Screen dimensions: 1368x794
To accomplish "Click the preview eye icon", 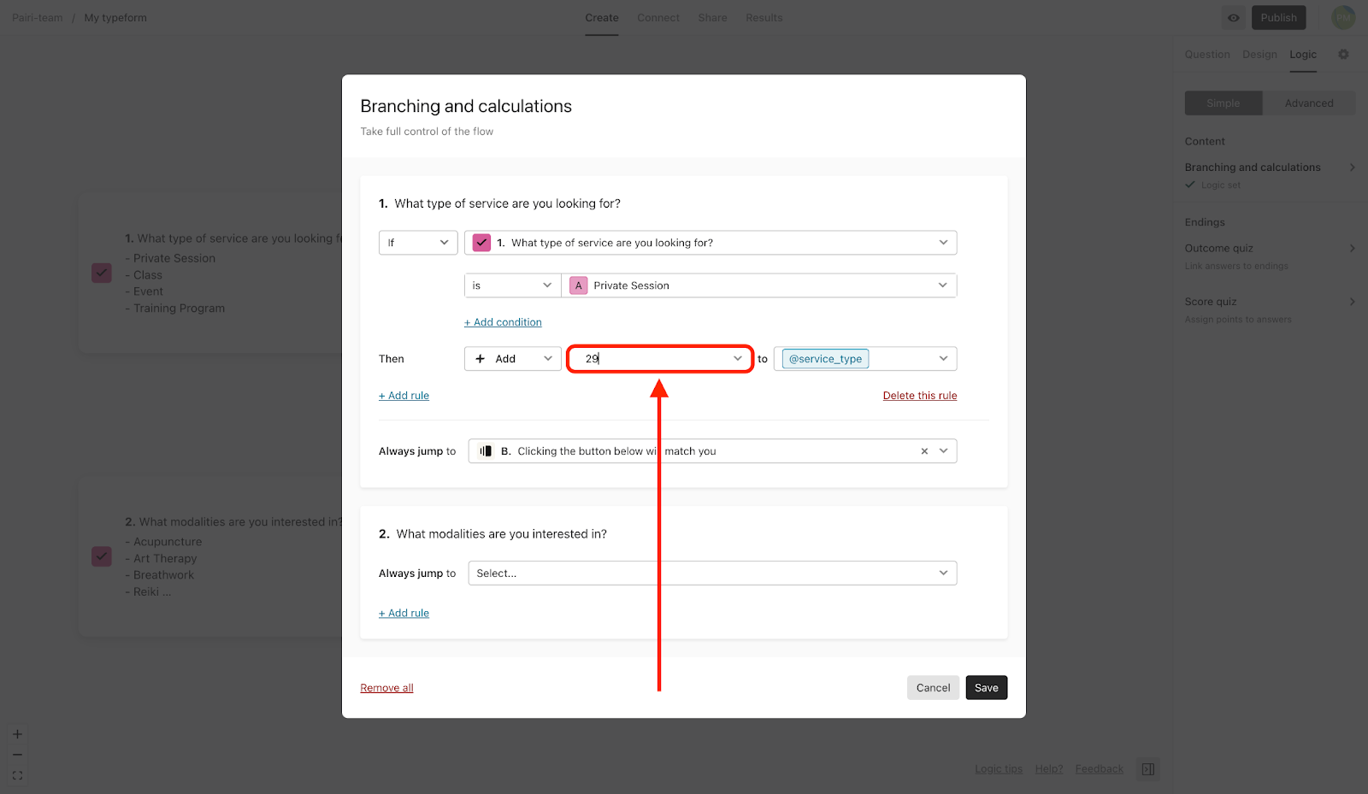I will (1234, 18).
